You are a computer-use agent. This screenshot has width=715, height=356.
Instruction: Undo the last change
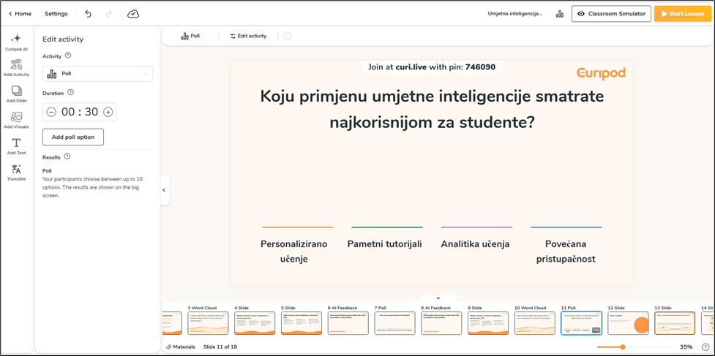(88, 14)
